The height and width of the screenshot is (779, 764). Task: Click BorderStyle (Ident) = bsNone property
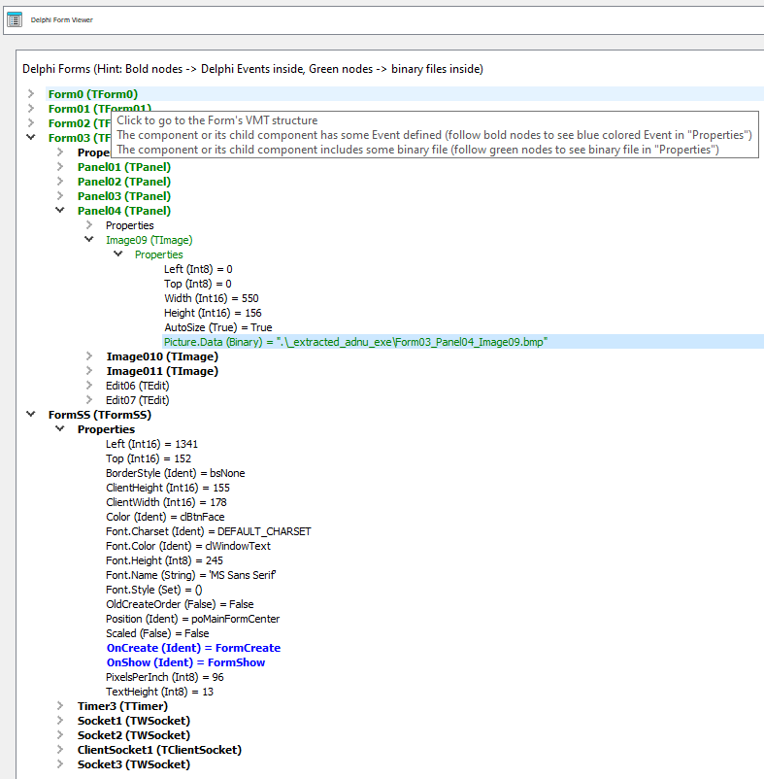point(176,473)
